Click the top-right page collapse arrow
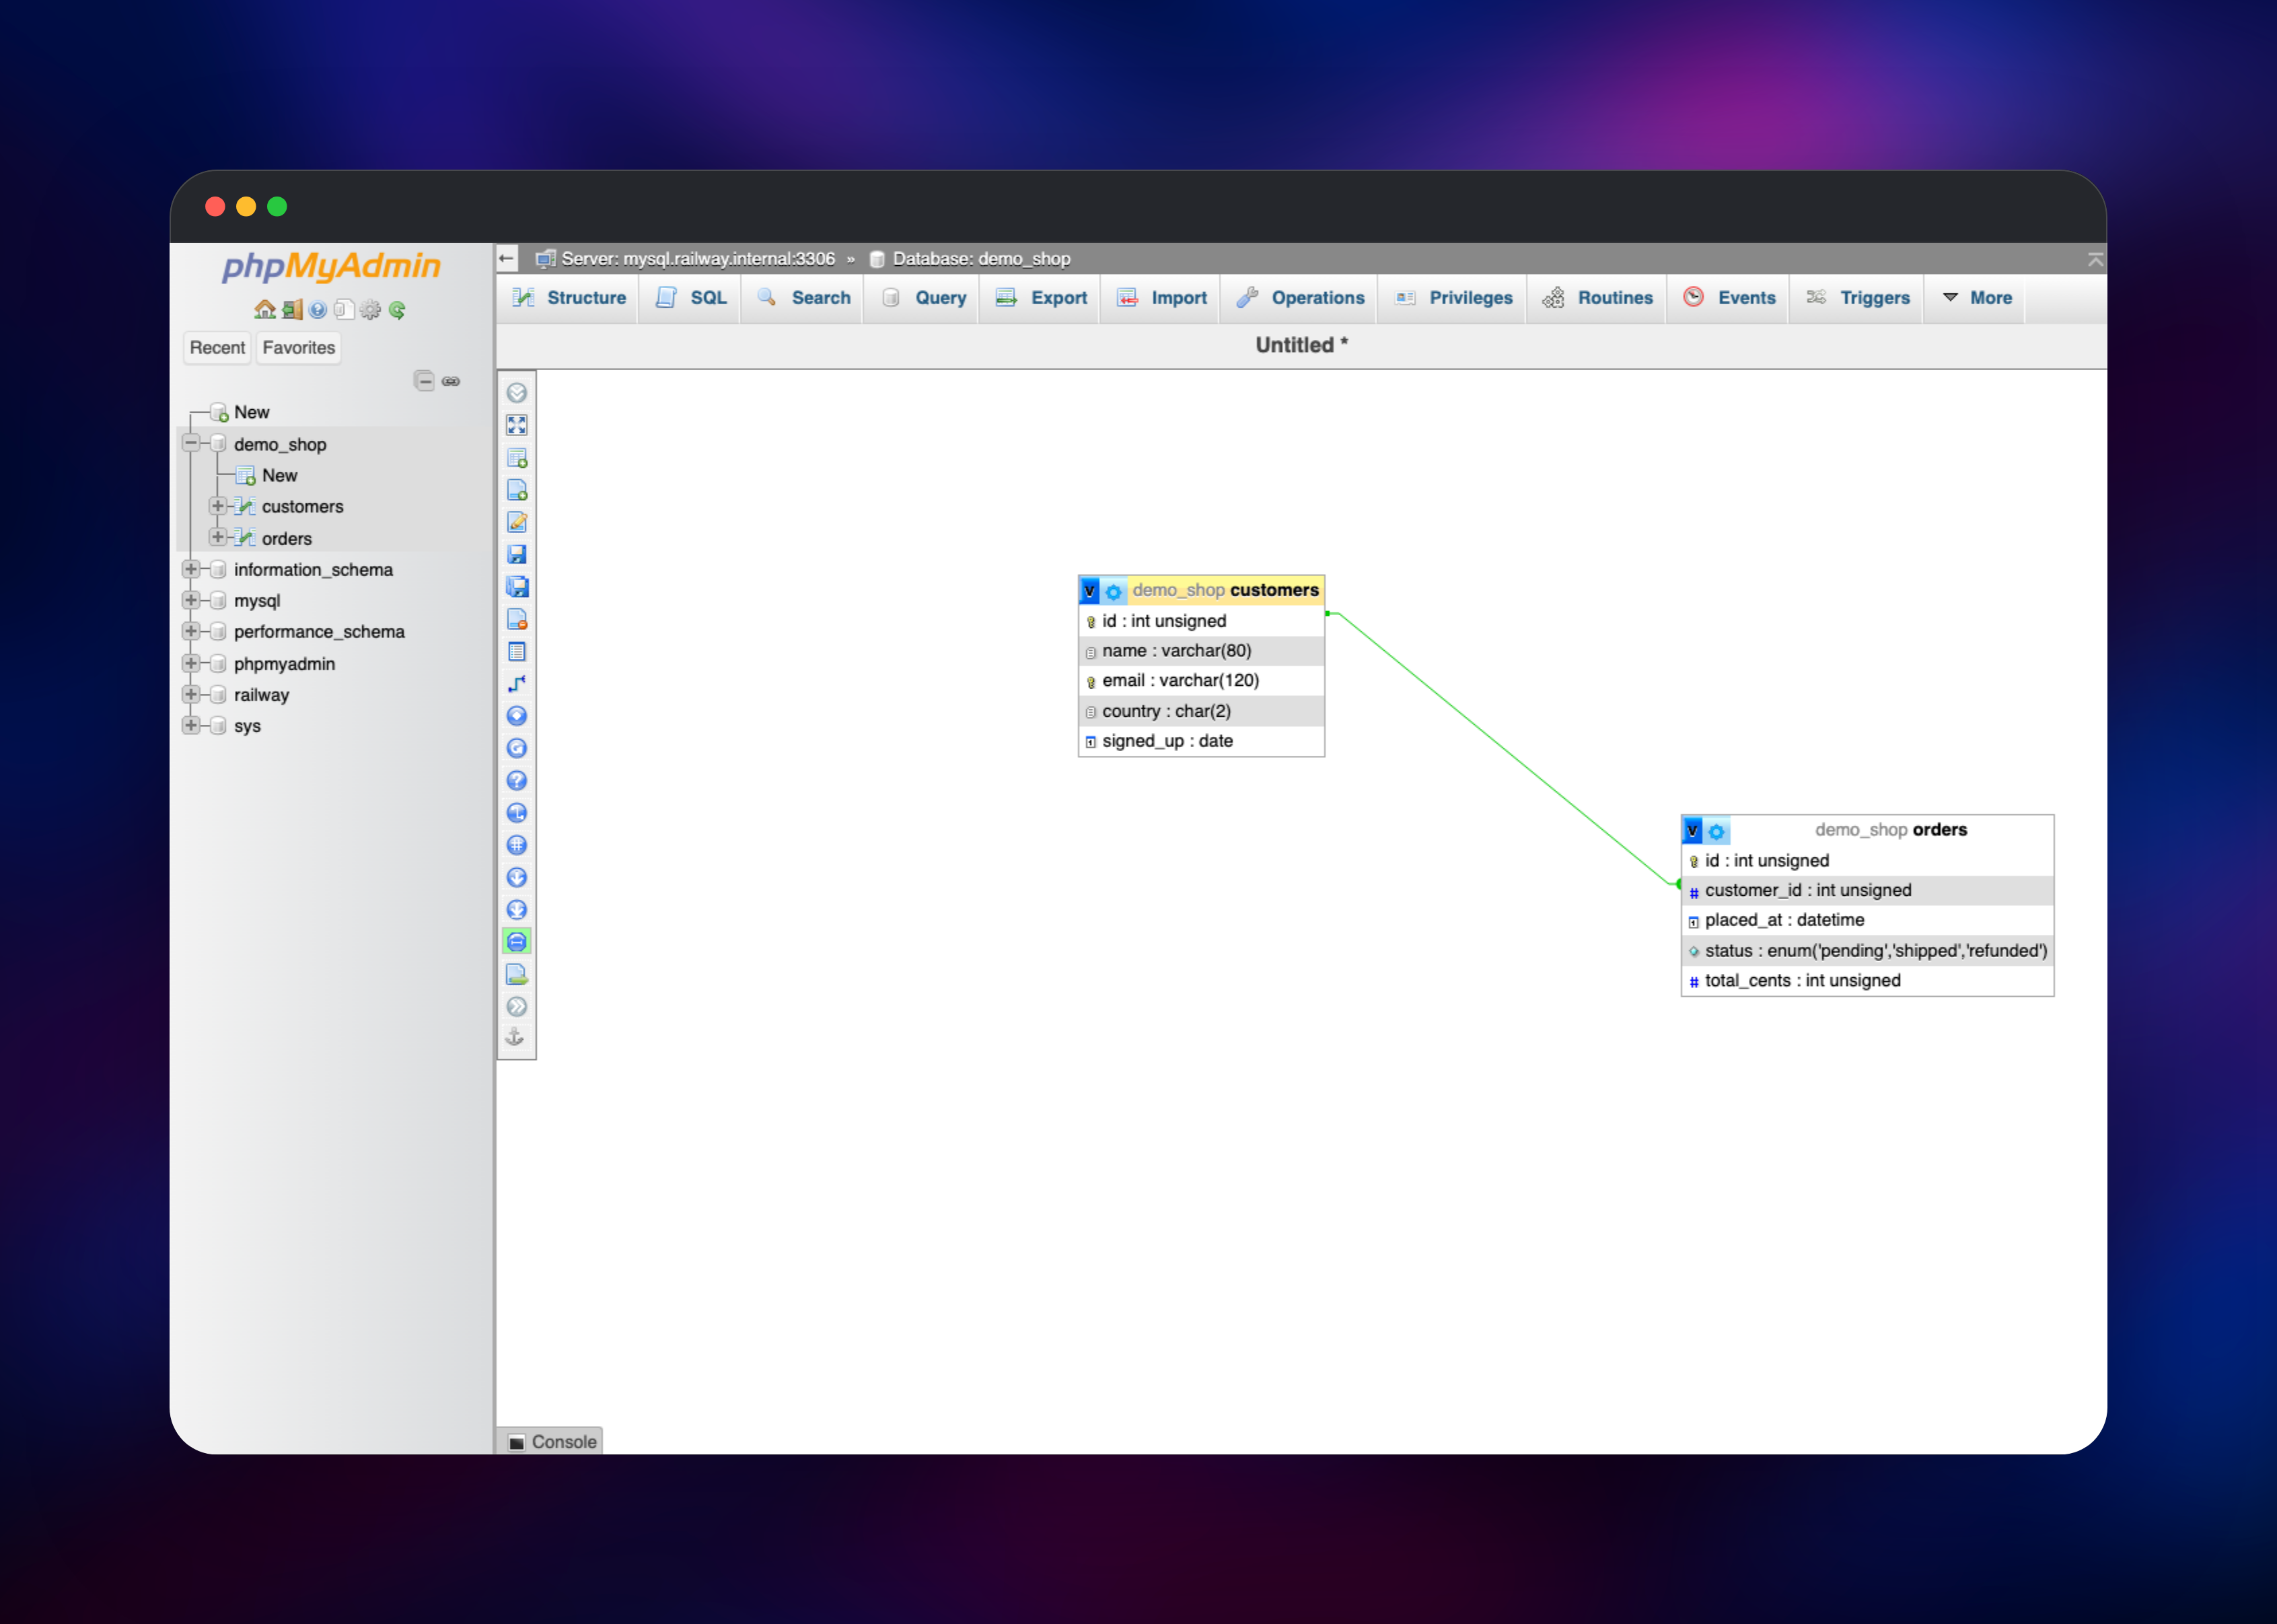 point(2095,259)
